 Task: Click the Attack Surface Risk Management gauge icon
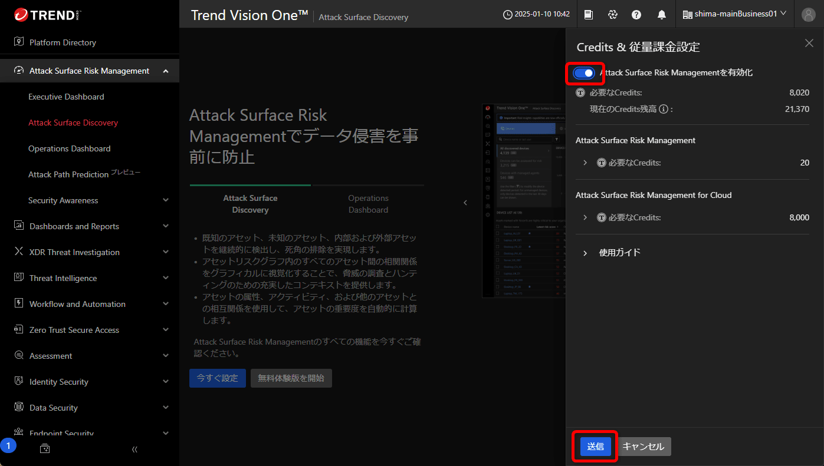(18, 71)
